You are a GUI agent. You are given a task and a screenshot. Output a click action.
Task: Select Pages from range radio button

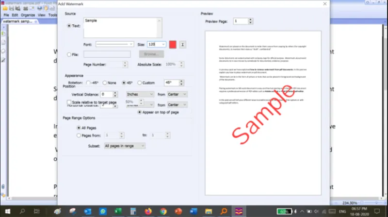point(79,135)
